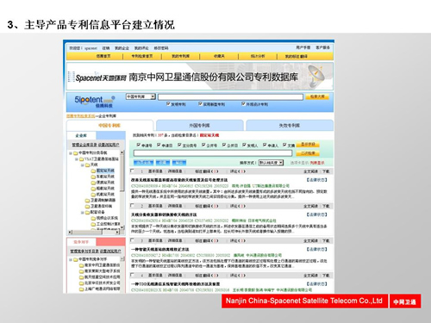Click the yellow search button beside top search box

coord(317,96)
